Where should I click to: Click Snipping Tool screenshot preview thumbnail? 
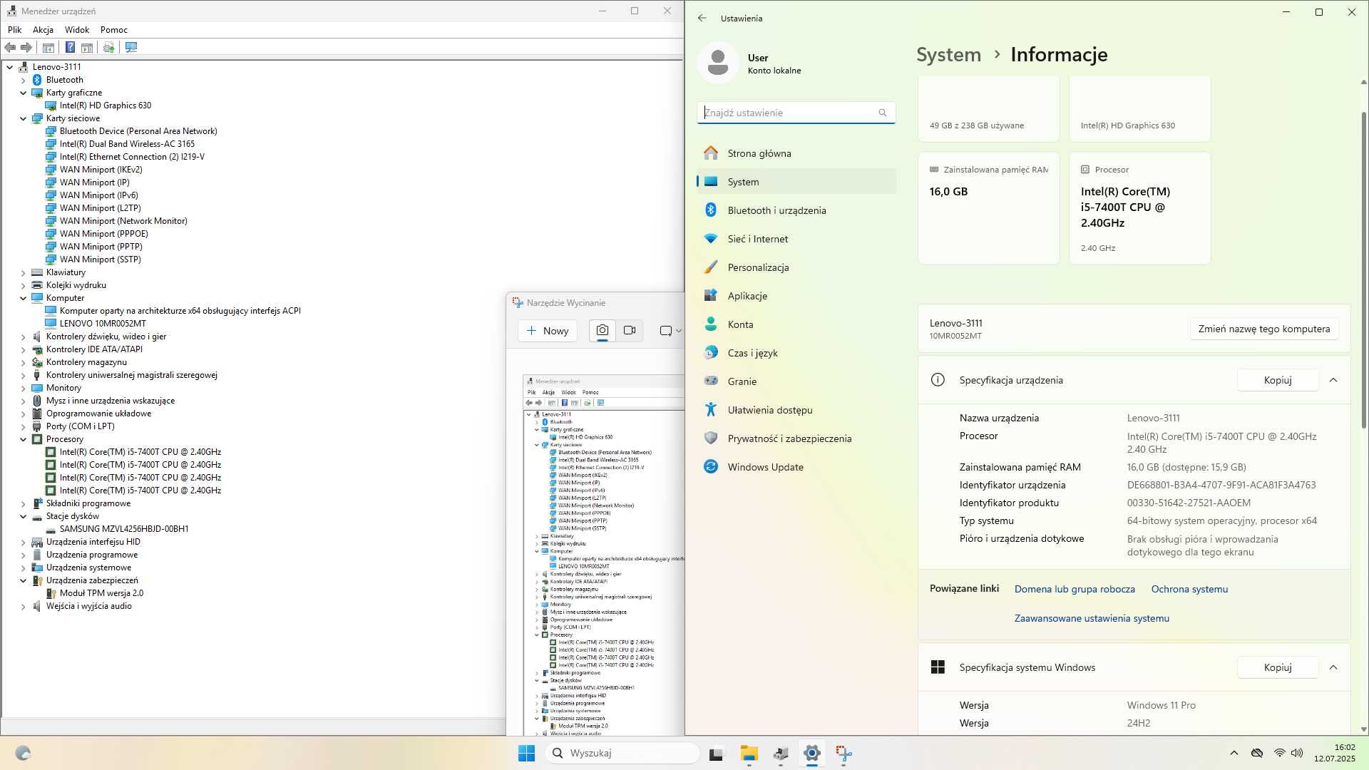pyautogui.click(x=603, y=555)
